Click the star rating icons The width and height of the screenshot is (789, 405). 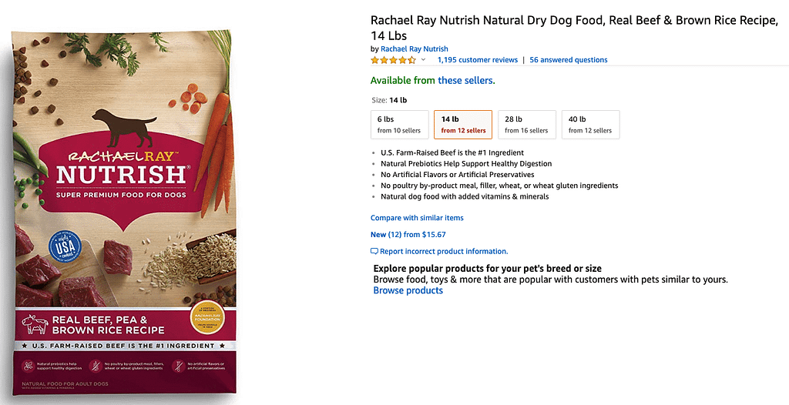[x=393, y=60]
